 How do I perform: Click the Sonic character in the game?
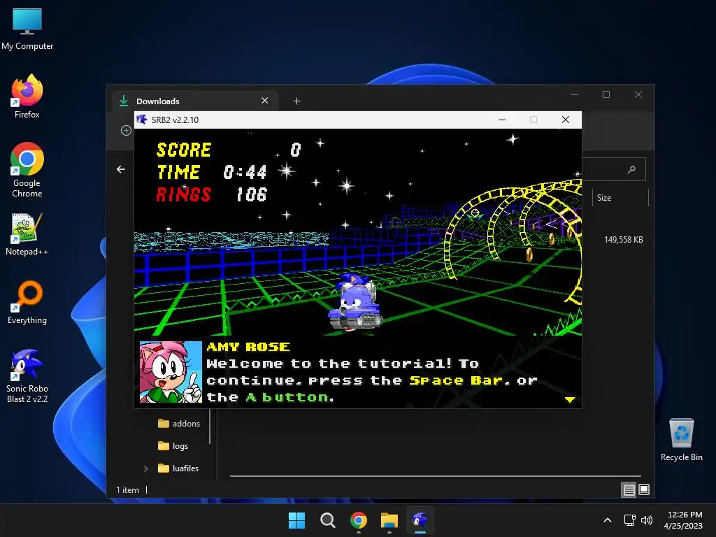(355, 301)
